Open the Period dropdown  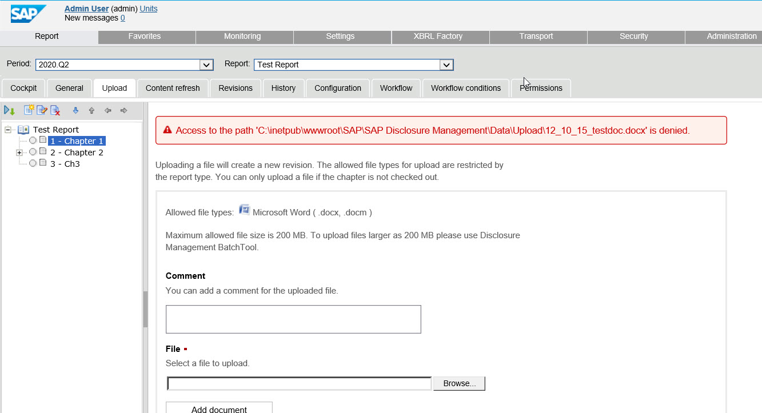coord(206,65)
